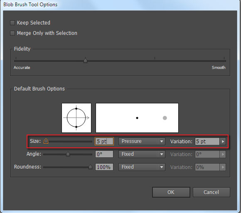Image resolution: width=241 pixels, height=213 pixels.
Task: Click the Angle Variation arrow button
Action: [223, 154]
